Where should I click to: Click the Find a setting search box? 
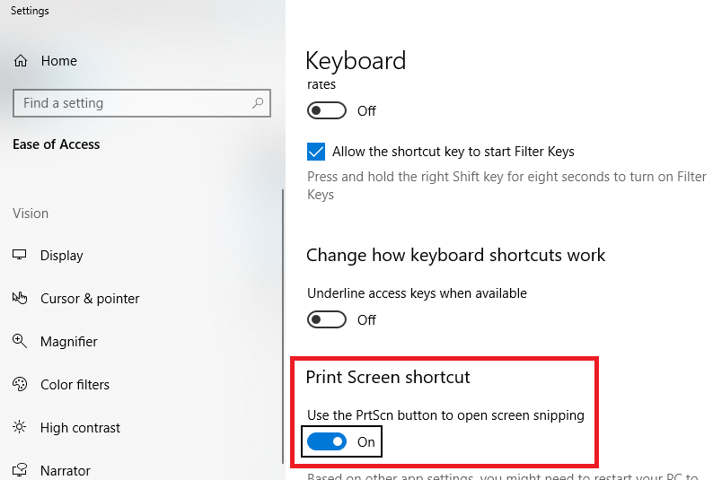click(135, 103)
